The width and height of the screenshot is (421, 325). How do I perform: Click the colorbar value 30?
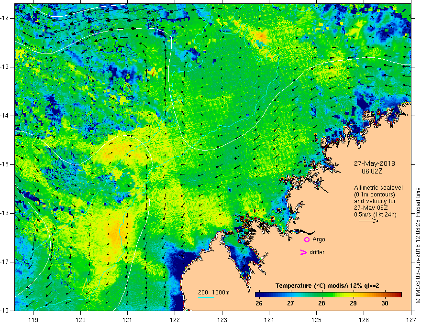[x=385, y=303]
